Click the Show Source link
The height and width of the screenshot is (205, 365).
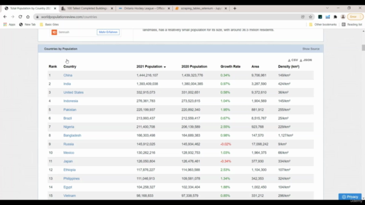click(x=311, y=49)
